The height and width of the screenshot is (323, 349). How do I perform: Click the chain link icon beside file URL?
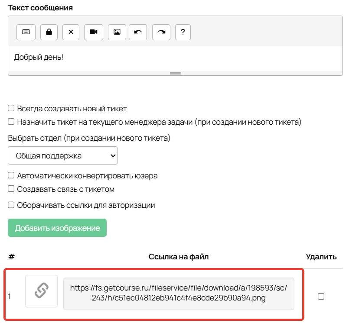point(41,291)
